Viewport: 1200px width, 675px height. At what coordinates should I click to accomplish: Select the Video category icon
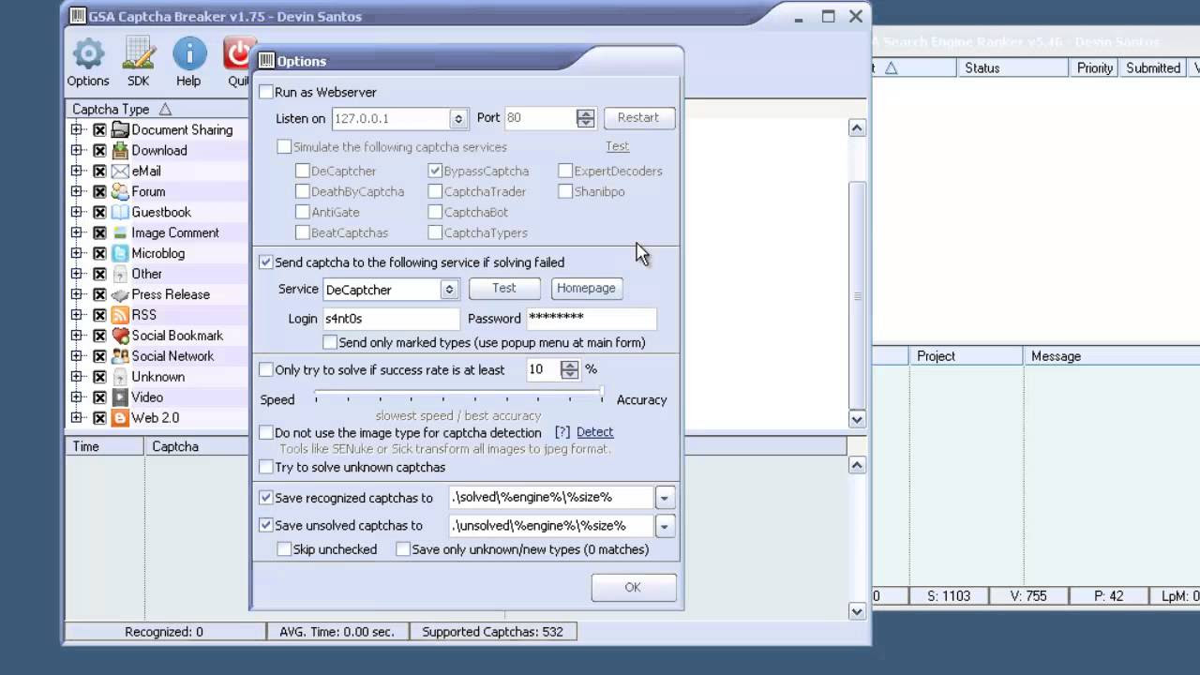click(x=120, y=397)
